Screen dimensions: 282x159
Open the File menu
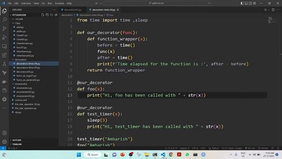(10, 3)
